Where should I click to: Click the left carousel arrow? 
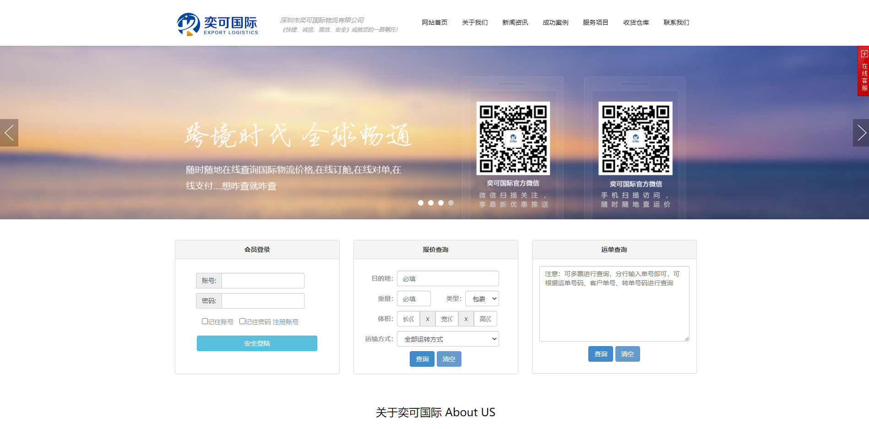(9, 132)
